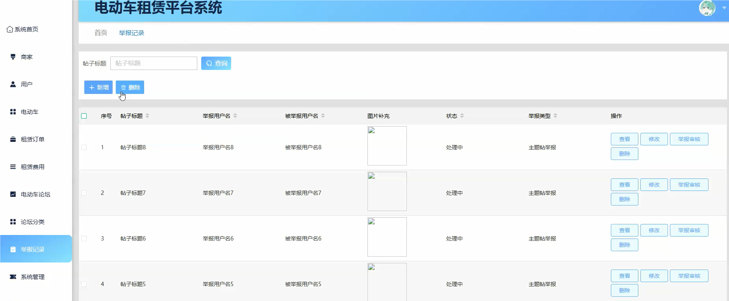Click the 被举报用户名7 cell
729x301 pixels.
point(303,193)
